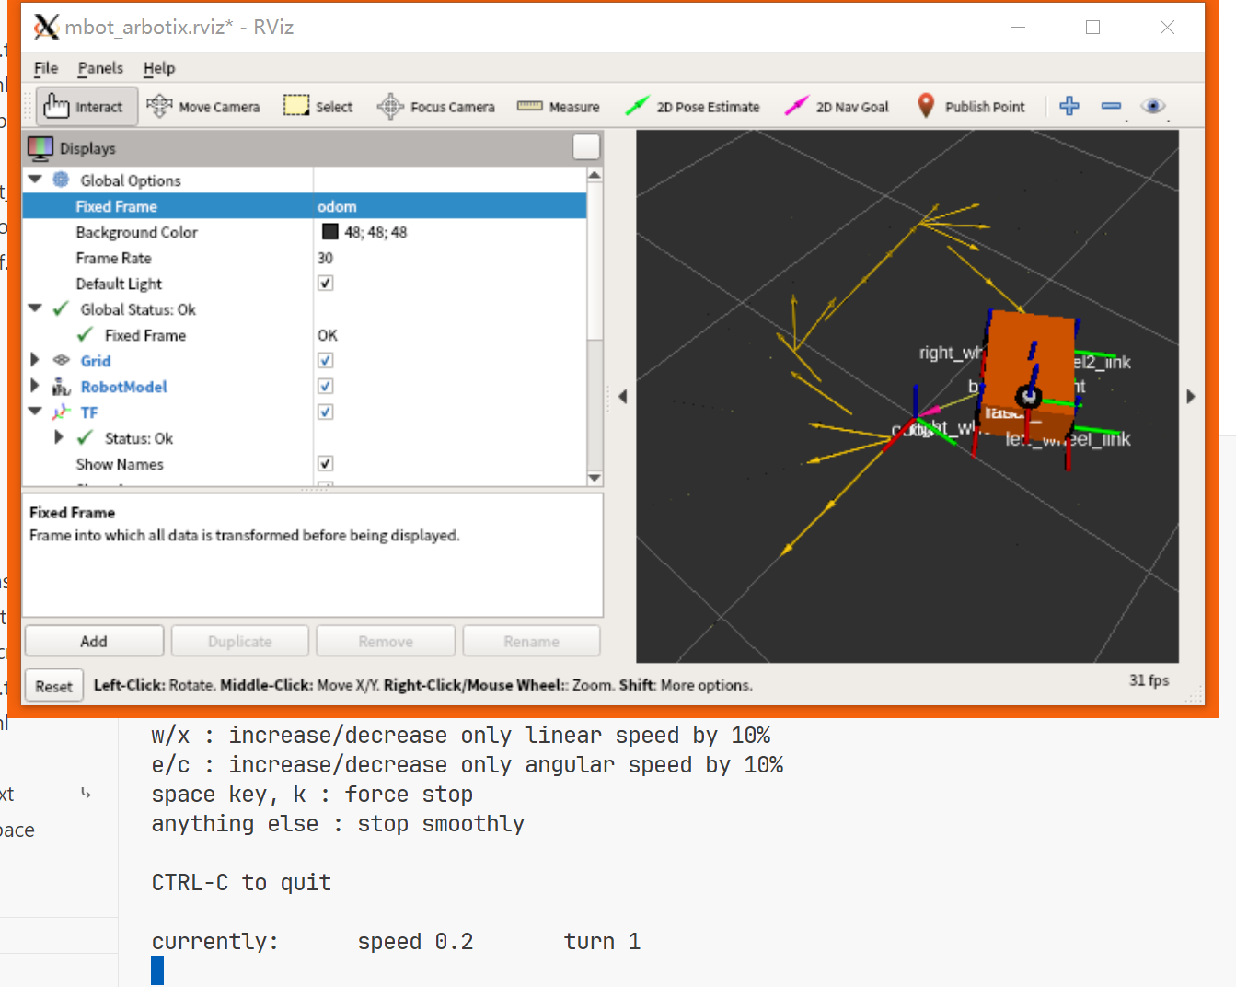Click the Fixed Frame value odom
Screen dimensions: 1236x987
(337, 206)
